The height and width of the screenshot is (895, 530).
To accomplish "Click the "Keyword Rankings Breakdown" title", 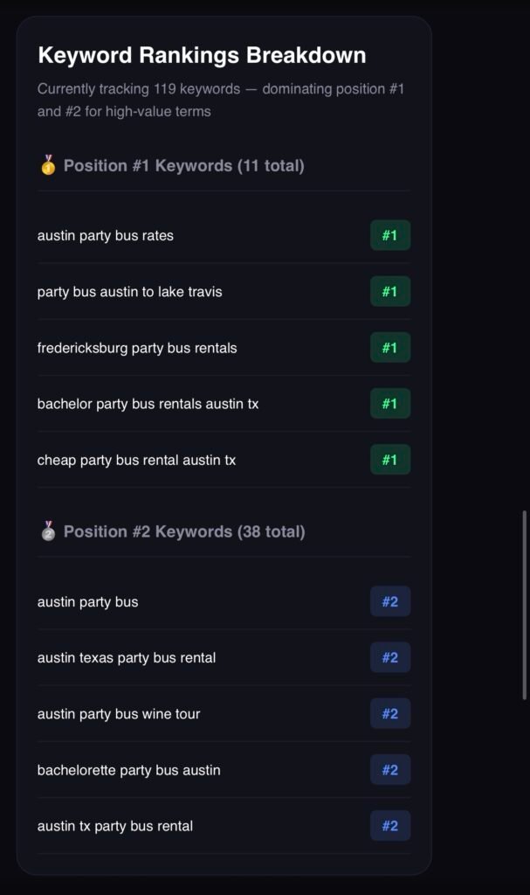I will (x=202, y=55).
